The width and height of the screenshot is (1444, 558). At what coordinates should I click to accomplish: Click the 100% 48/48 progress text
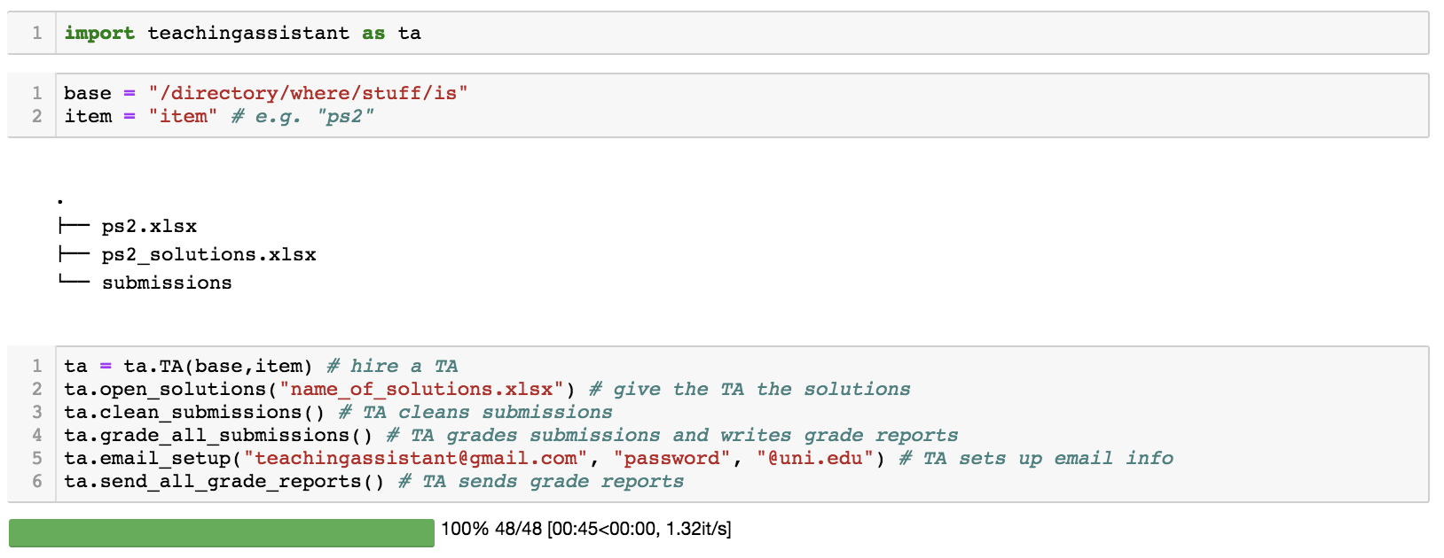point(586,529)
